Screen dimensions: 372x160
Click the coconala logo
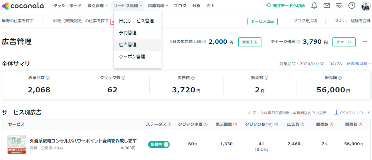click(23, 6)
